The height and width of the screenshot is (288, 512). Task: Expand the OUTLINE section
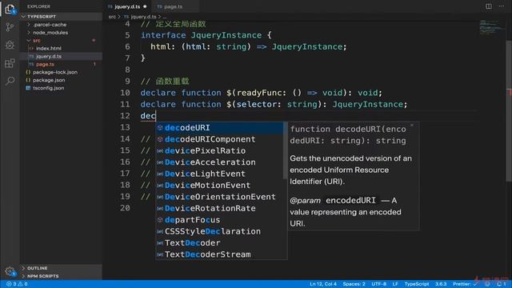coord(37,268)
